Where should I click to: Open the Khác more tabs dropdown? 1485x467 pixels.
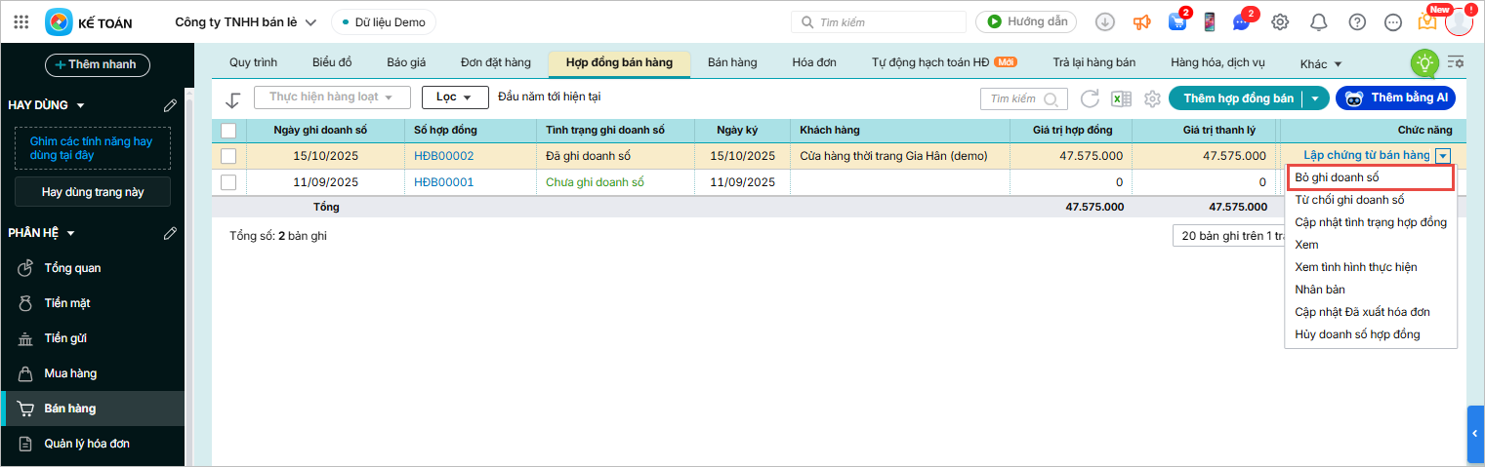coord(1321,64)
